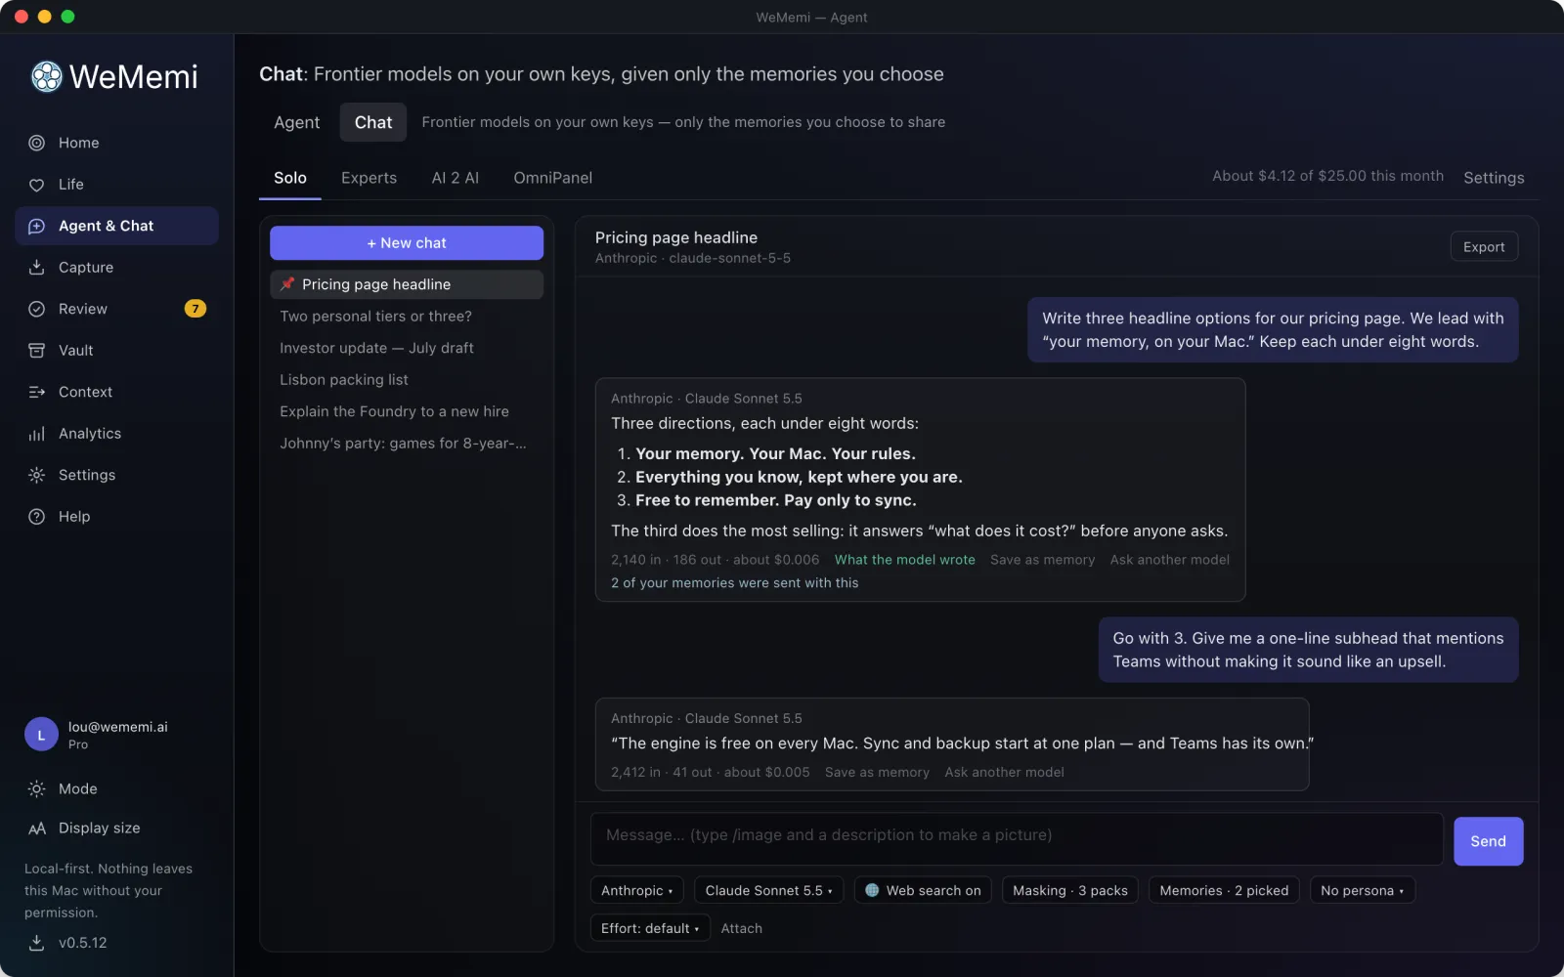The height and width of the screenshot is (977, 1564).
Task: Click the Capture download-tray icon
Action: [x=37, y=268]
